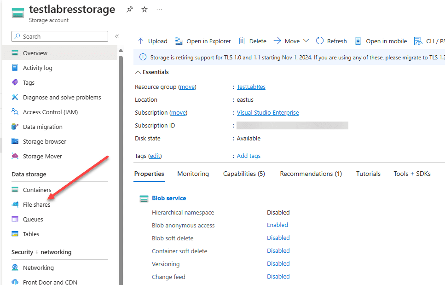Click the Open in Explorer label

(208, 41)
